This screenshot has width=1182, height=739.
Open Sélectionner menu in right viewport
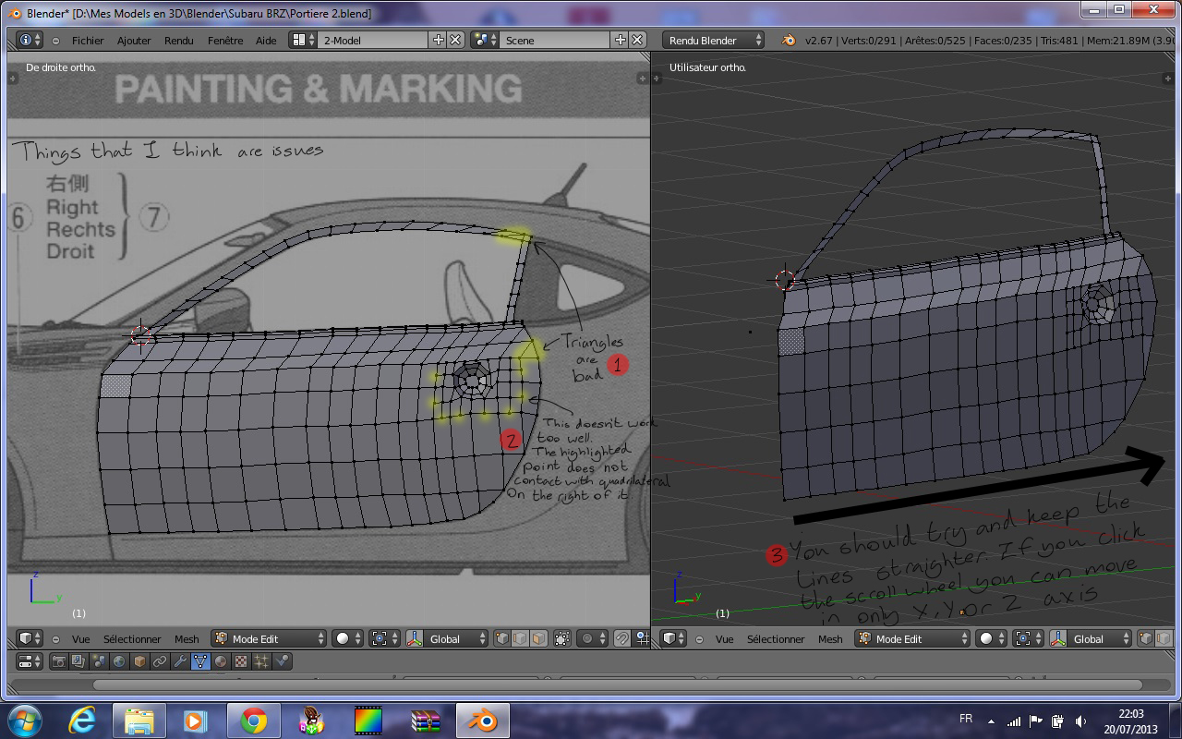tap(776, 639)
